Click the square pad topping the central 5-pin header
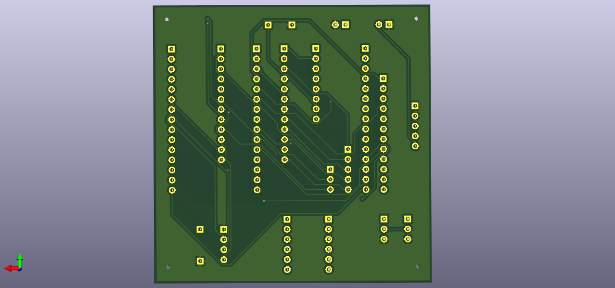Screen dimensions: 615x288 coord(348,149)
